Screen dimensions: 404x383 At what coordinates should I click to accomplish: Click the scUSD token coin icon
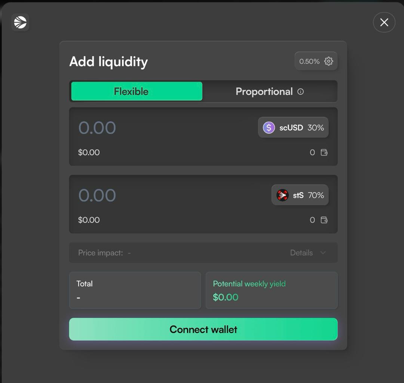click(269, 128)
